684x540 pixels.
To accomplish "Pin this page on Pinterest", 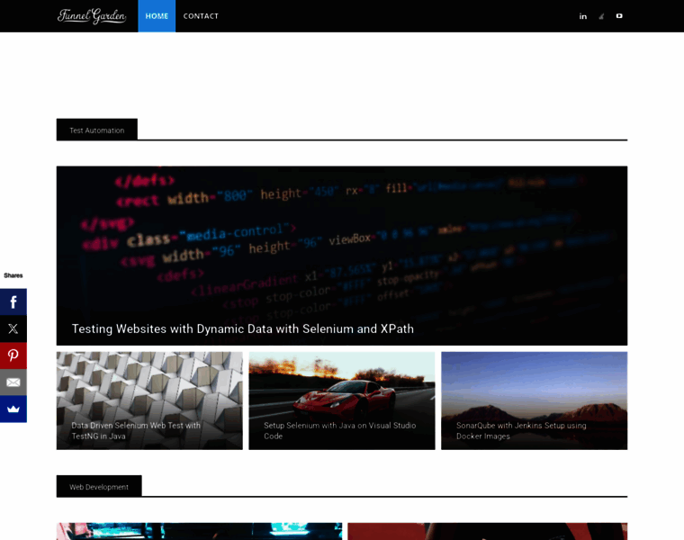I will (x=13, y=355).
